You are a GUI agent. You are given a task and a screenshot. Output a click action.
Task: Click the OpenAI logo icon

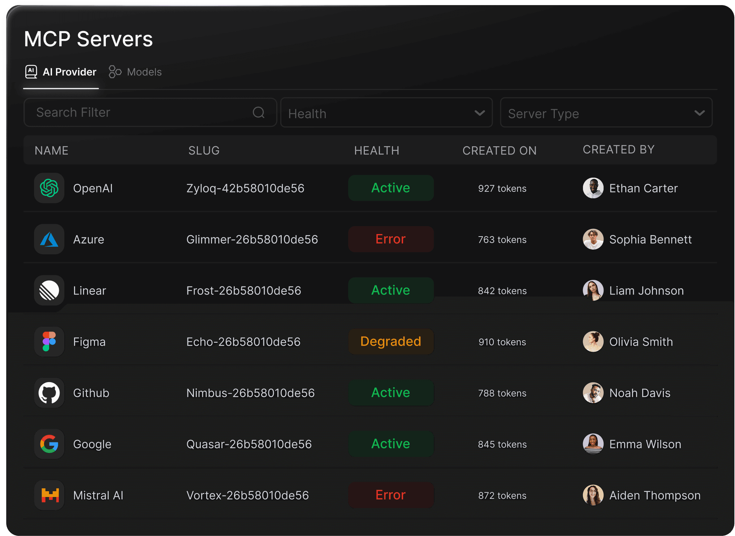coord(49,188)
